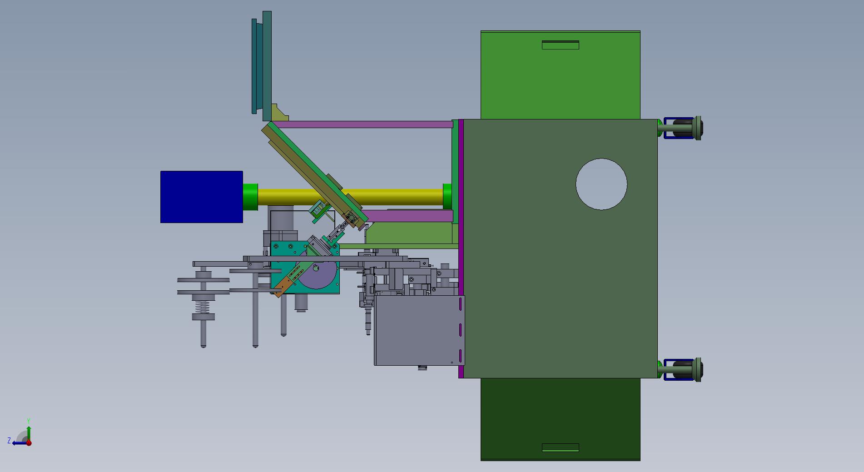Select the coil spring on the left post
This screenshot has width=864, height=472.
coord(203,307)
